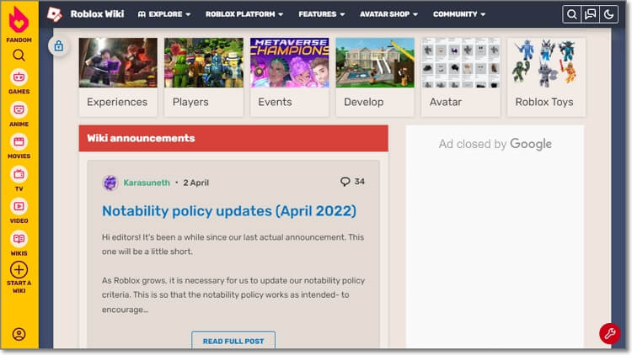Open the user profile icon in sidebar
The height and width of the screenshot is (355, 632).
pos(19,334)
